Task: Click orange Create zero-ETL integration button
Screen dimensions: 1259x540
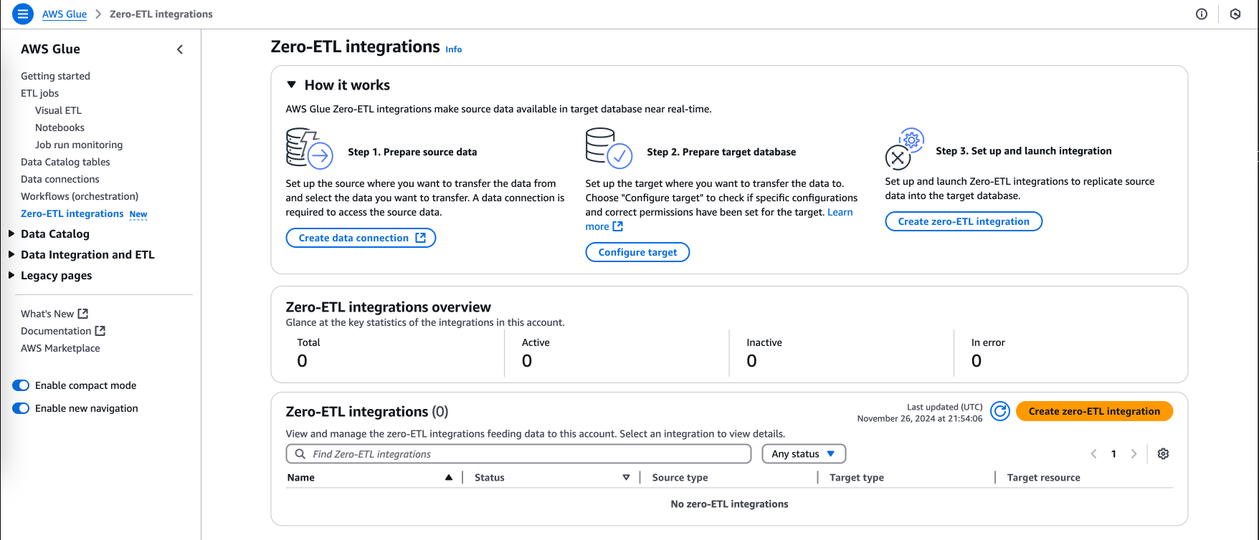Action: [1094, 411]
